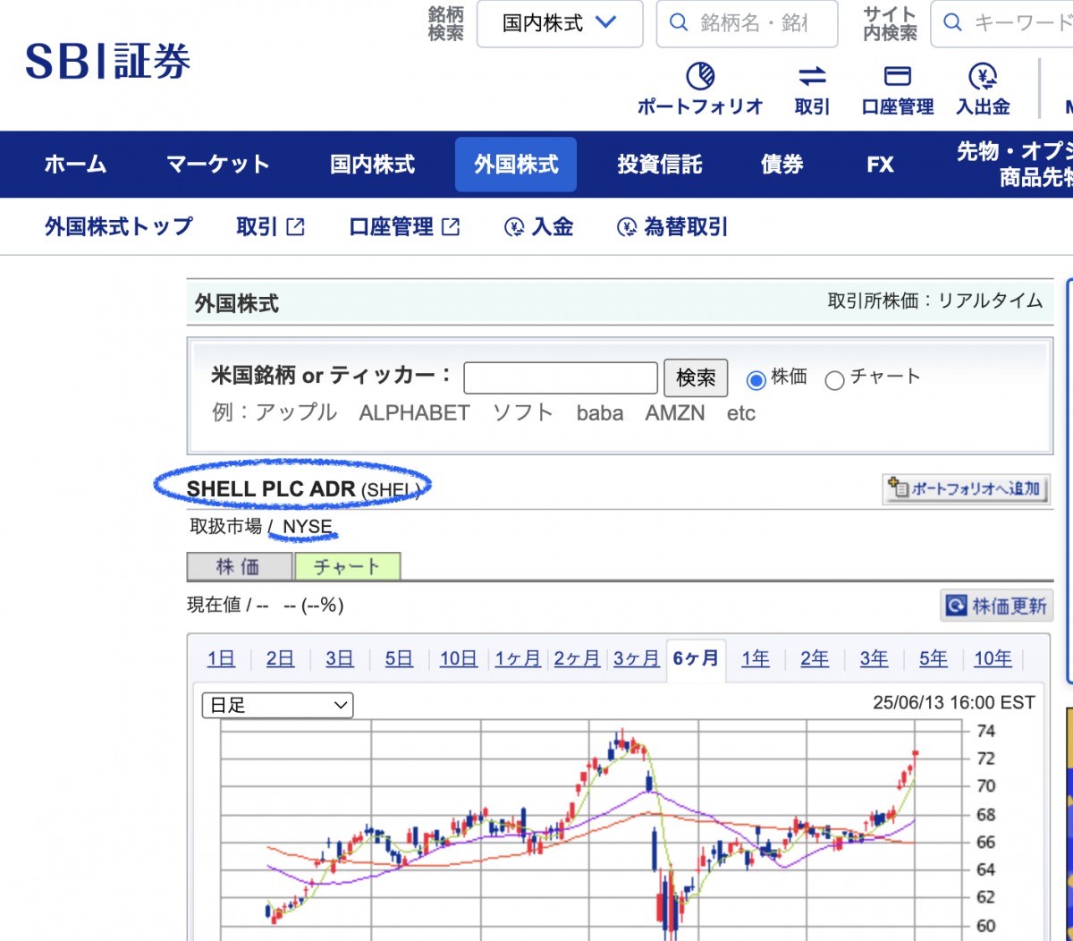Viewport: 1073px width, 941px height.
Task: Select the 5日 chart period
Action: pyautogui.click(x=399, y=659)
